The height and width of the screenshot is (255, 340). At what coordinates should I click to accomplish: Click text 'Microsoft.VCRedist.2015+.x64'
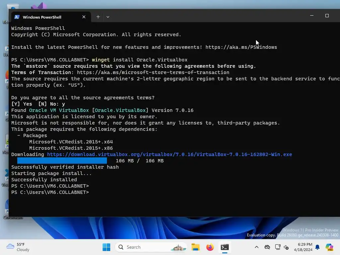point(71,142)
